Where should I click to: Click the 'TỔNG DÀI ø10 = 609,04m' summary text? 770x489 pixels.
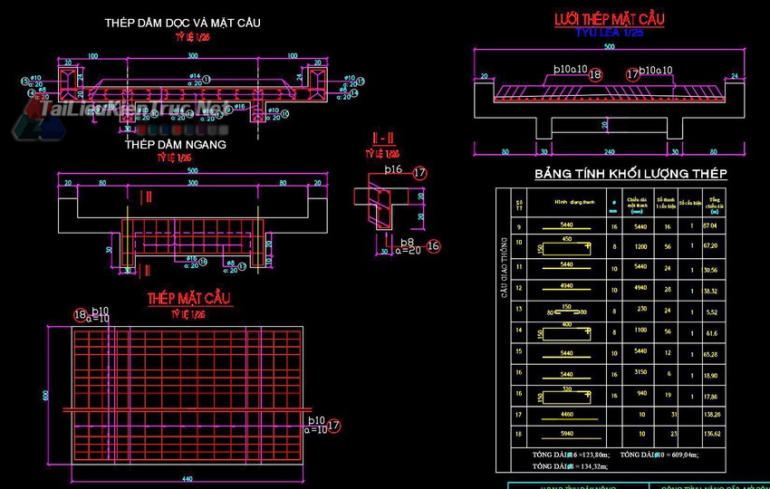coord(666,454)
